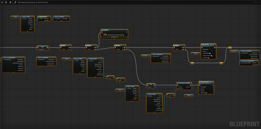The image size is (261, 129).
Task: Toggle Special Slot checkbox on Set New End Item
Action: [x=206, y=93]
